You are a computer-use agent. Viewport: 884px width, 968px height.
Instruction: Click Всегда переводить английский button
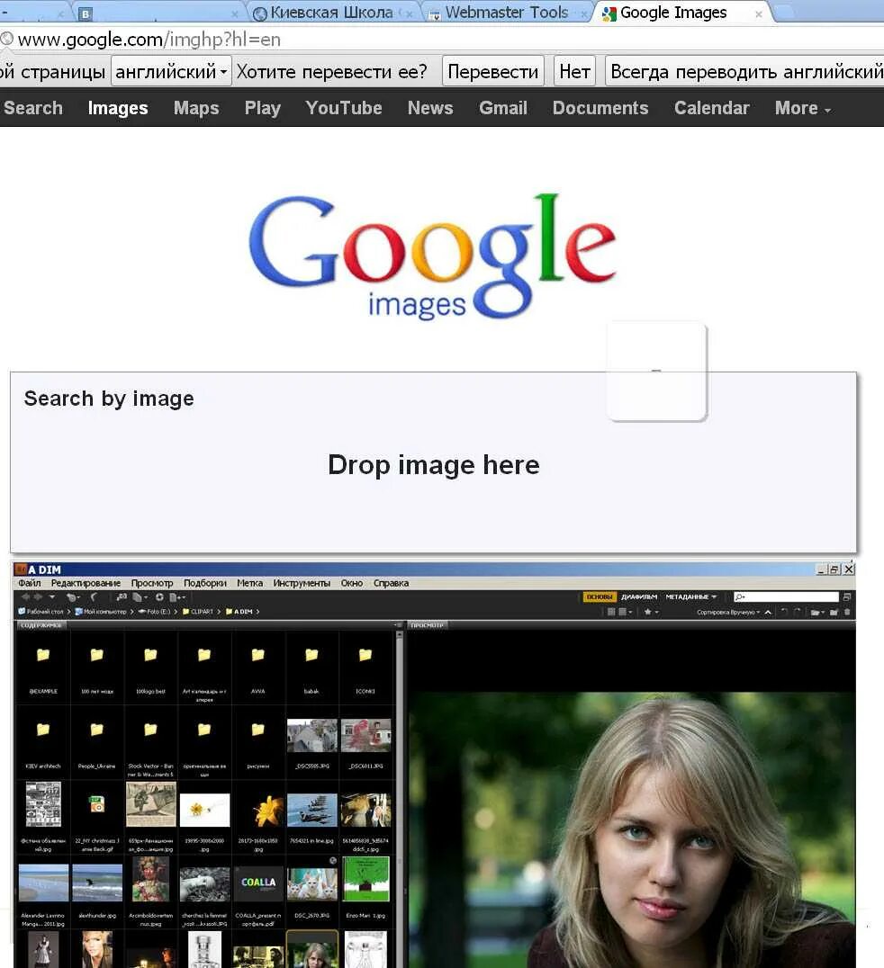pos(746,72)
